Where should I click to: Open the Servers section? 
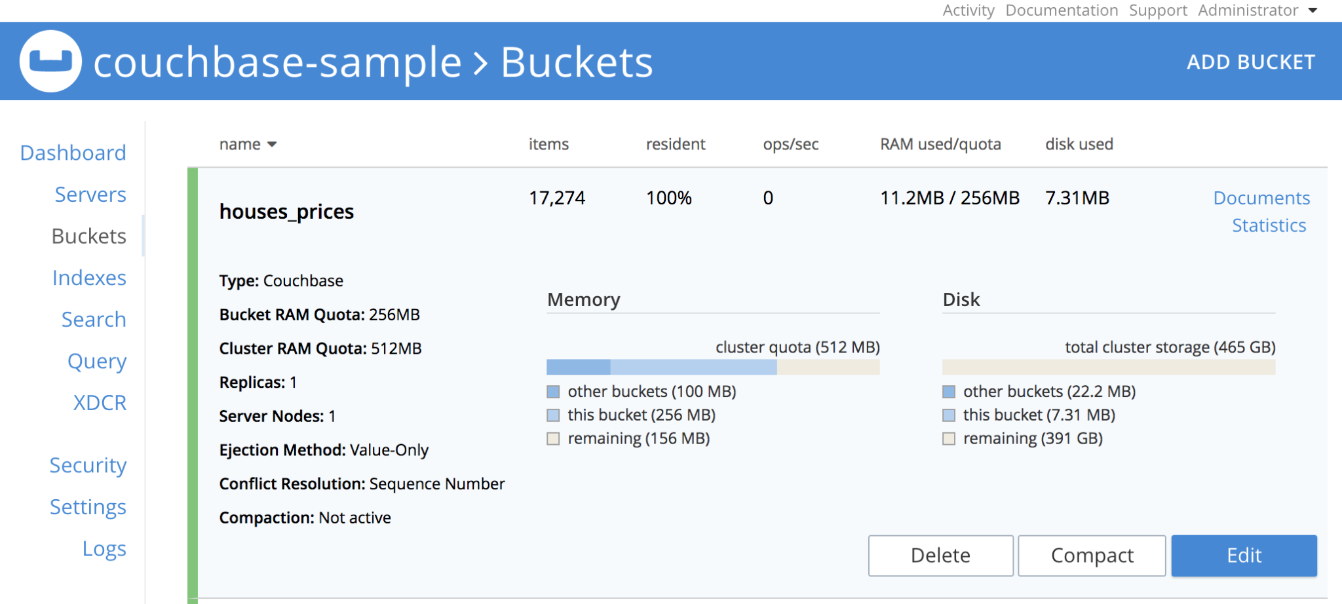[90, 194]
